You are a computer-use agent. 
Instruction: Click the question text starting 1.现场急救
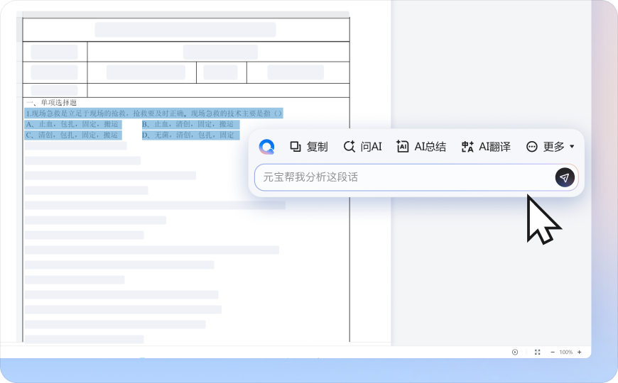tap(153, 113)
